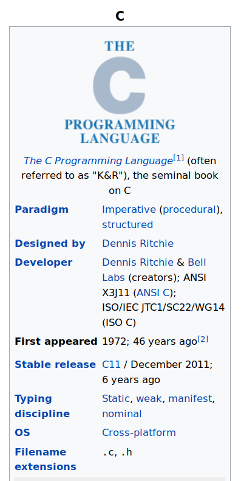
Task: Open the Paradigm link
Action: pos(42,210)
